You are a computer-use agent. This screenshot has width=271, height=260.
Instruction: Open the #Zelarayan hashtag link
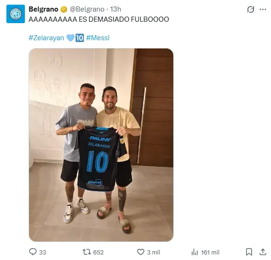coord(46,38)
